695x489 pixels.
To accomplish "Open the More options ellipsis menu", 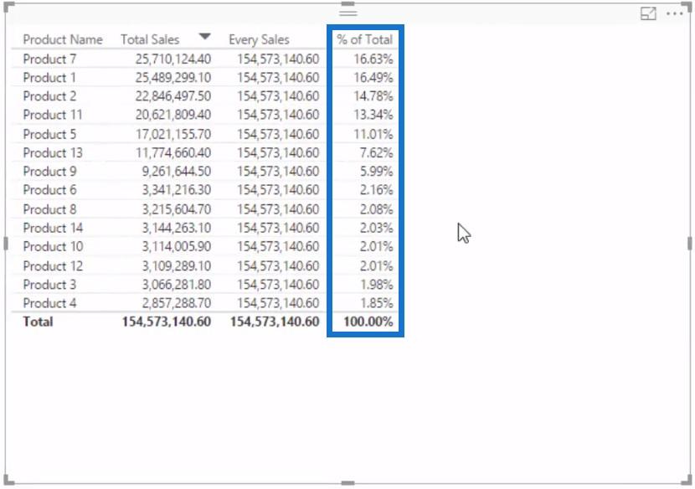I will pyautogui.click(x=675, y=13).
